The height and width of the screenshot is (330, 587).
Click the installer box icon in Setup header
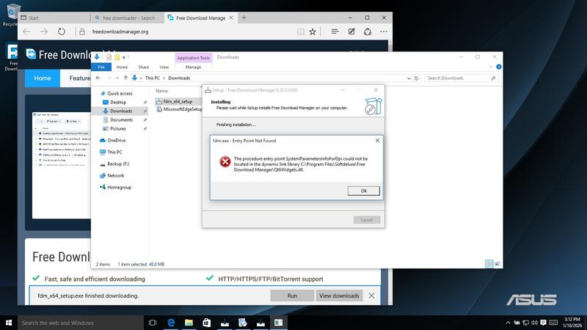click(x=373, y=106)
